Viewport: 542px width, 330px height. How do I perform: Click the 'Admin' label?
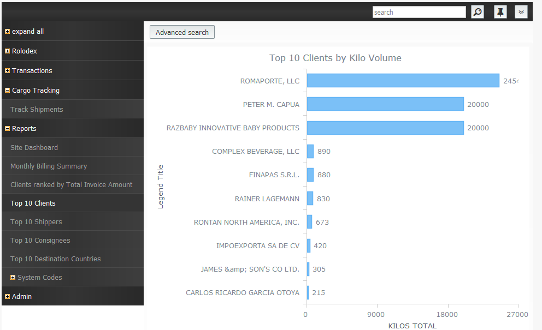click(22, 297)
